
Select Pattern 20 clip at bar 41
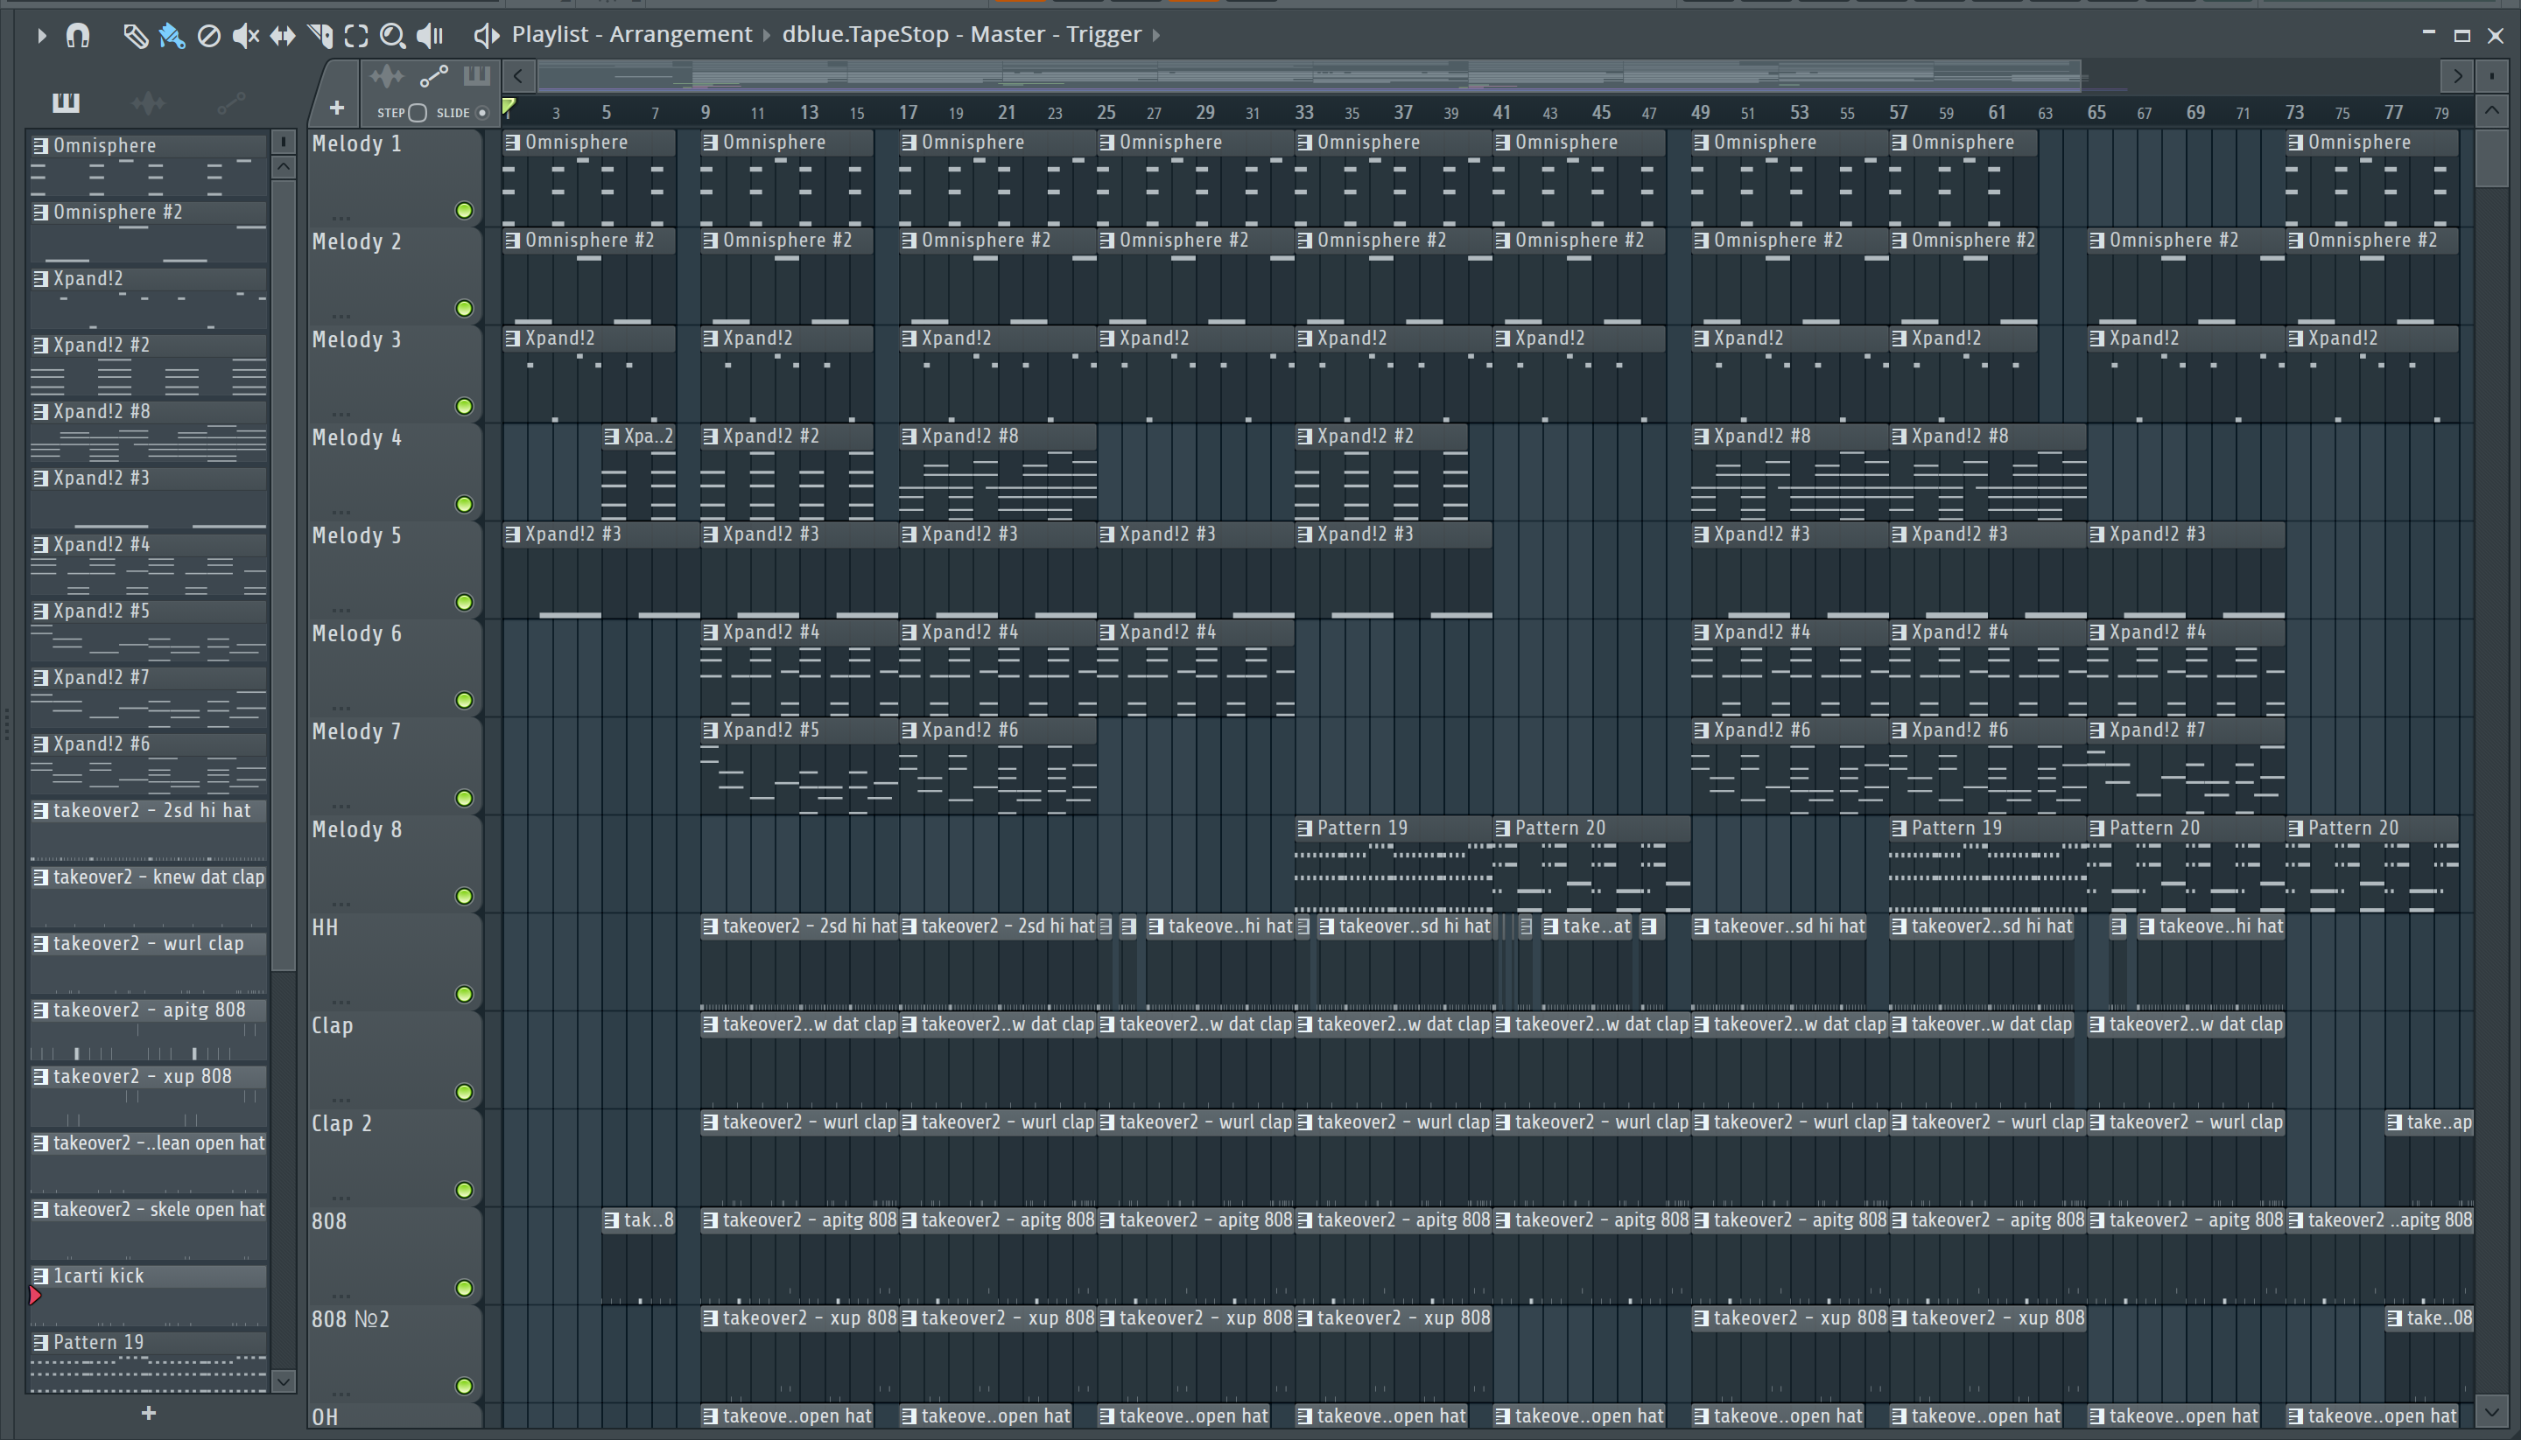coord(1591,863)
